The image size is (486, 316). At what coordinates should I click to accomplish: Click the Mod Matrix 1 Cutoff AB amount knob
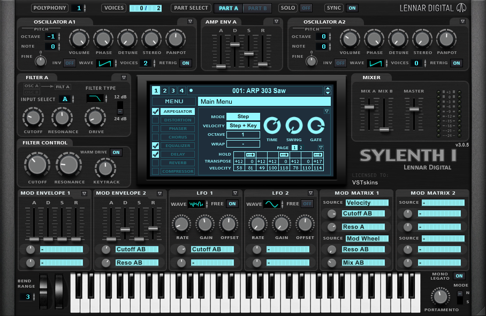[x=332, y=213]
